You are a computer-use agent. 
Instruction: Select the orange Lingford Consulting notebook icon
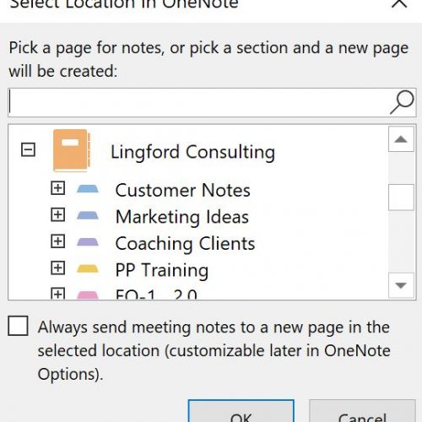coord(72,150)
